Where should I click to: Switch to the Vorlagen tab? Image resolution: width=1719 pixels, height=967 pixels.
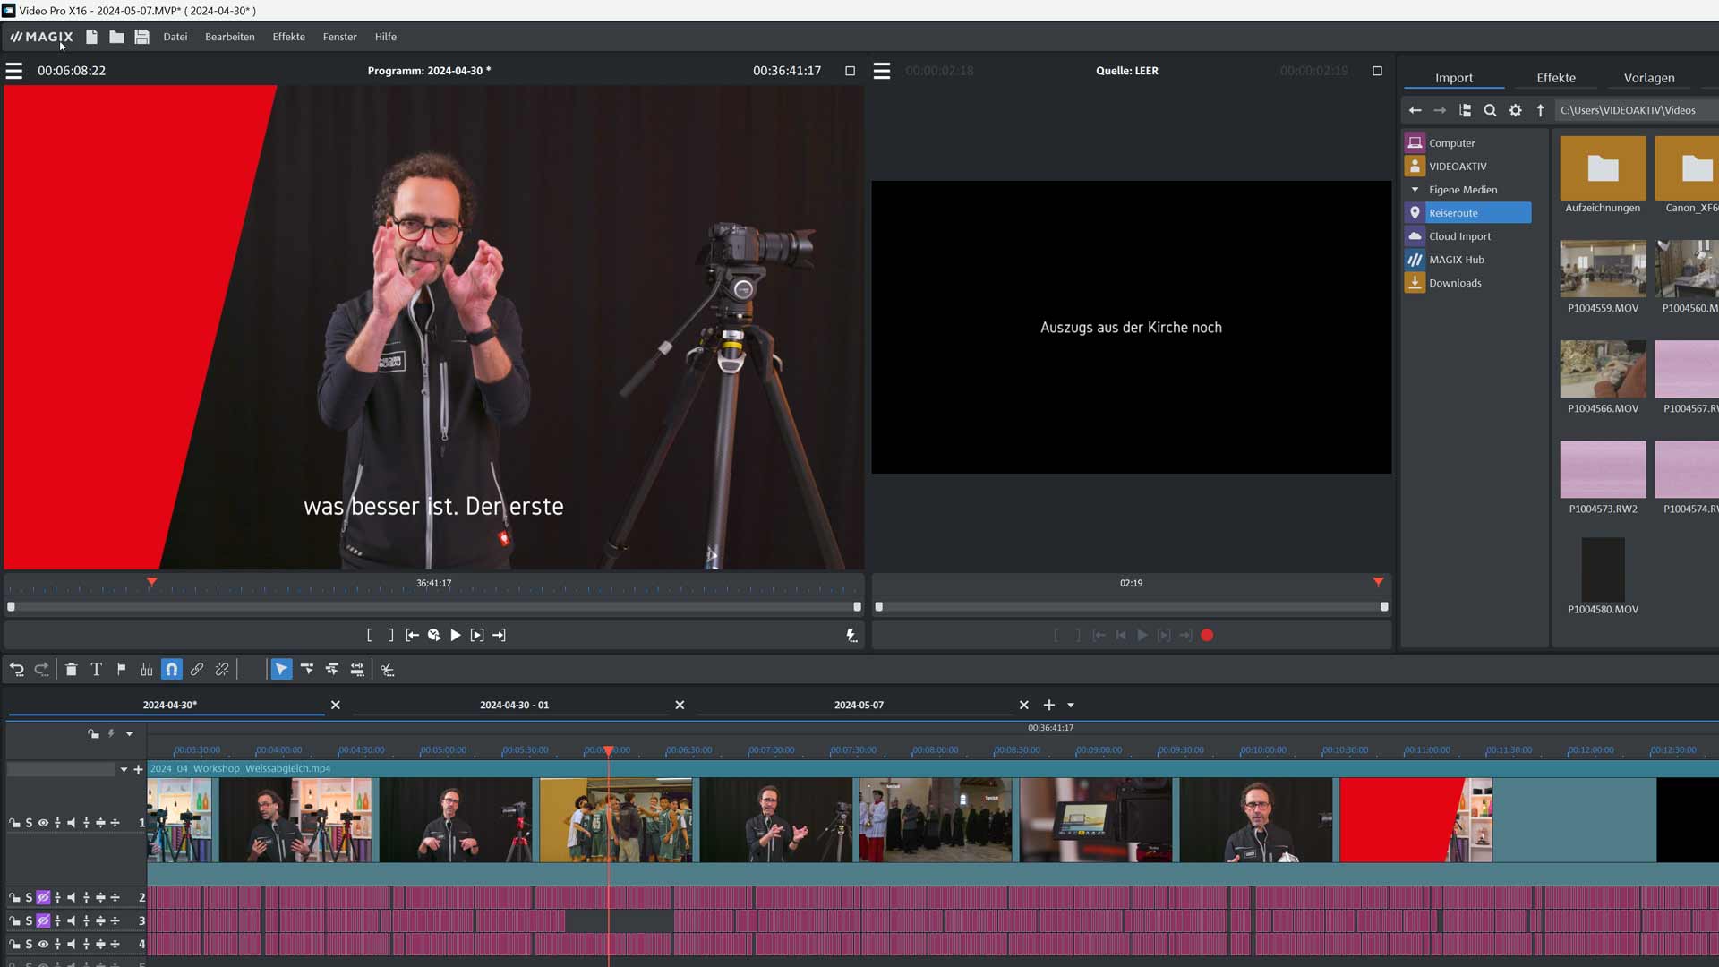click(1648, 78)
